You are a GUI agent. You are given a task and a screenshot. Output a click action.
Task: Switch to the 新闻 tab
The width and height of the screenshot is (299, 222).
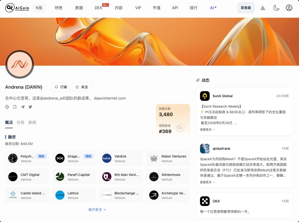point(32,123)
